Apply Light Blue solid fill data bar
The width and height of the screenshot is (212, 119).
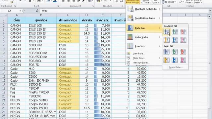click(x=175, y=60)
